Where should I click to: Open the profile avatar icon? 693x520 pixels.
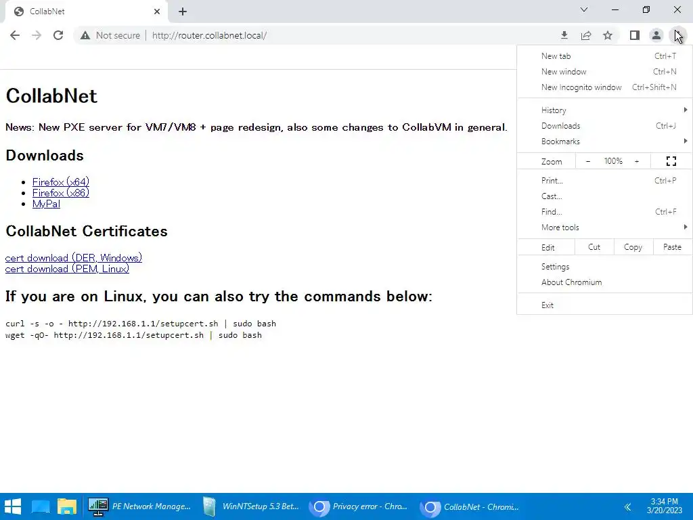coord(656,35)
